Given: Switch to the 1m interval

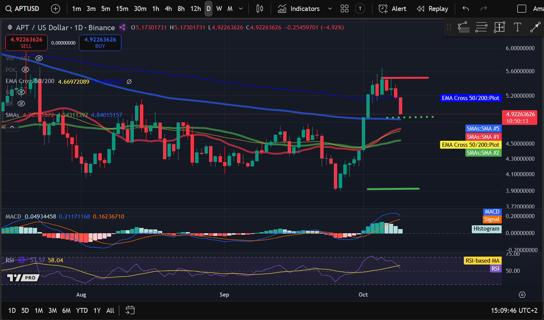Looking at the screenshot, I should [76, 9].
